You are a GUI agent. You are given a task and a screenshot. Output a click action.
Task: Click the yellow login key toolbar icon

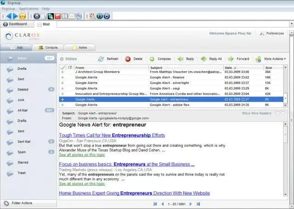click(x=23, y=16)
